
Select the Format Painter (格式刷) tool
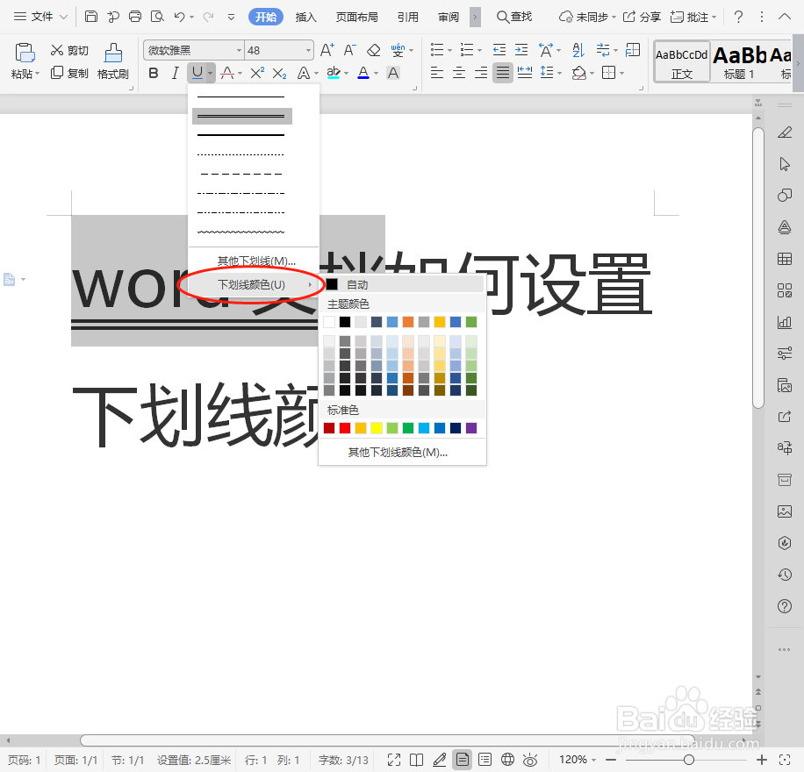113,61
